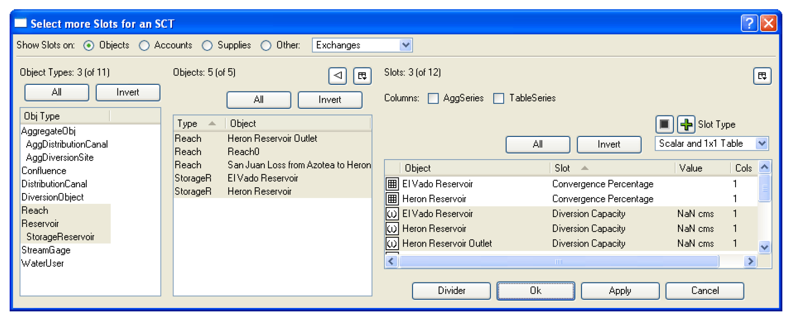Click the Object Types All button

pyautogui.click(x=57, y=92)
